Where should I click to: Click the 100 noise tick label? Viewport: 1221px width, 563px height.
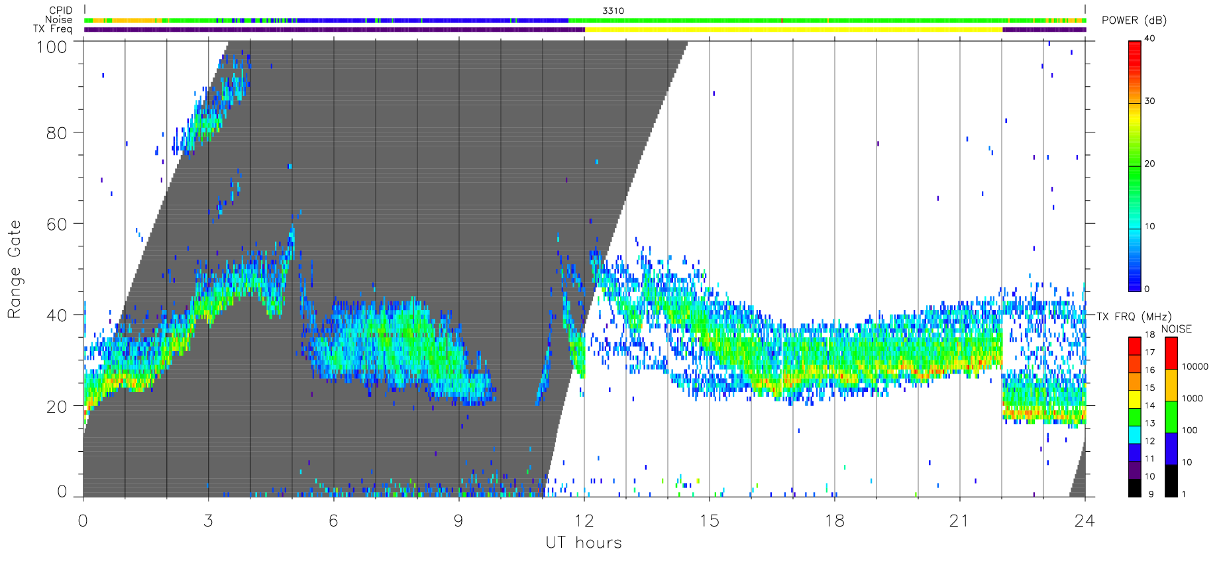(1190, 431)
